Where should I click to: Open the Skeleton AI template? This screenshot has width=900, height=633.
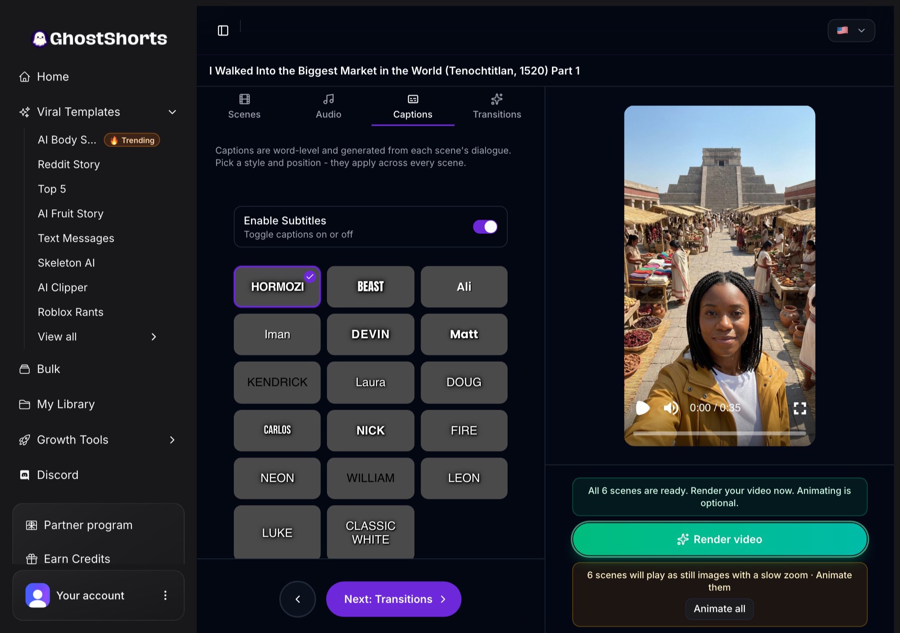click(66, 263)
